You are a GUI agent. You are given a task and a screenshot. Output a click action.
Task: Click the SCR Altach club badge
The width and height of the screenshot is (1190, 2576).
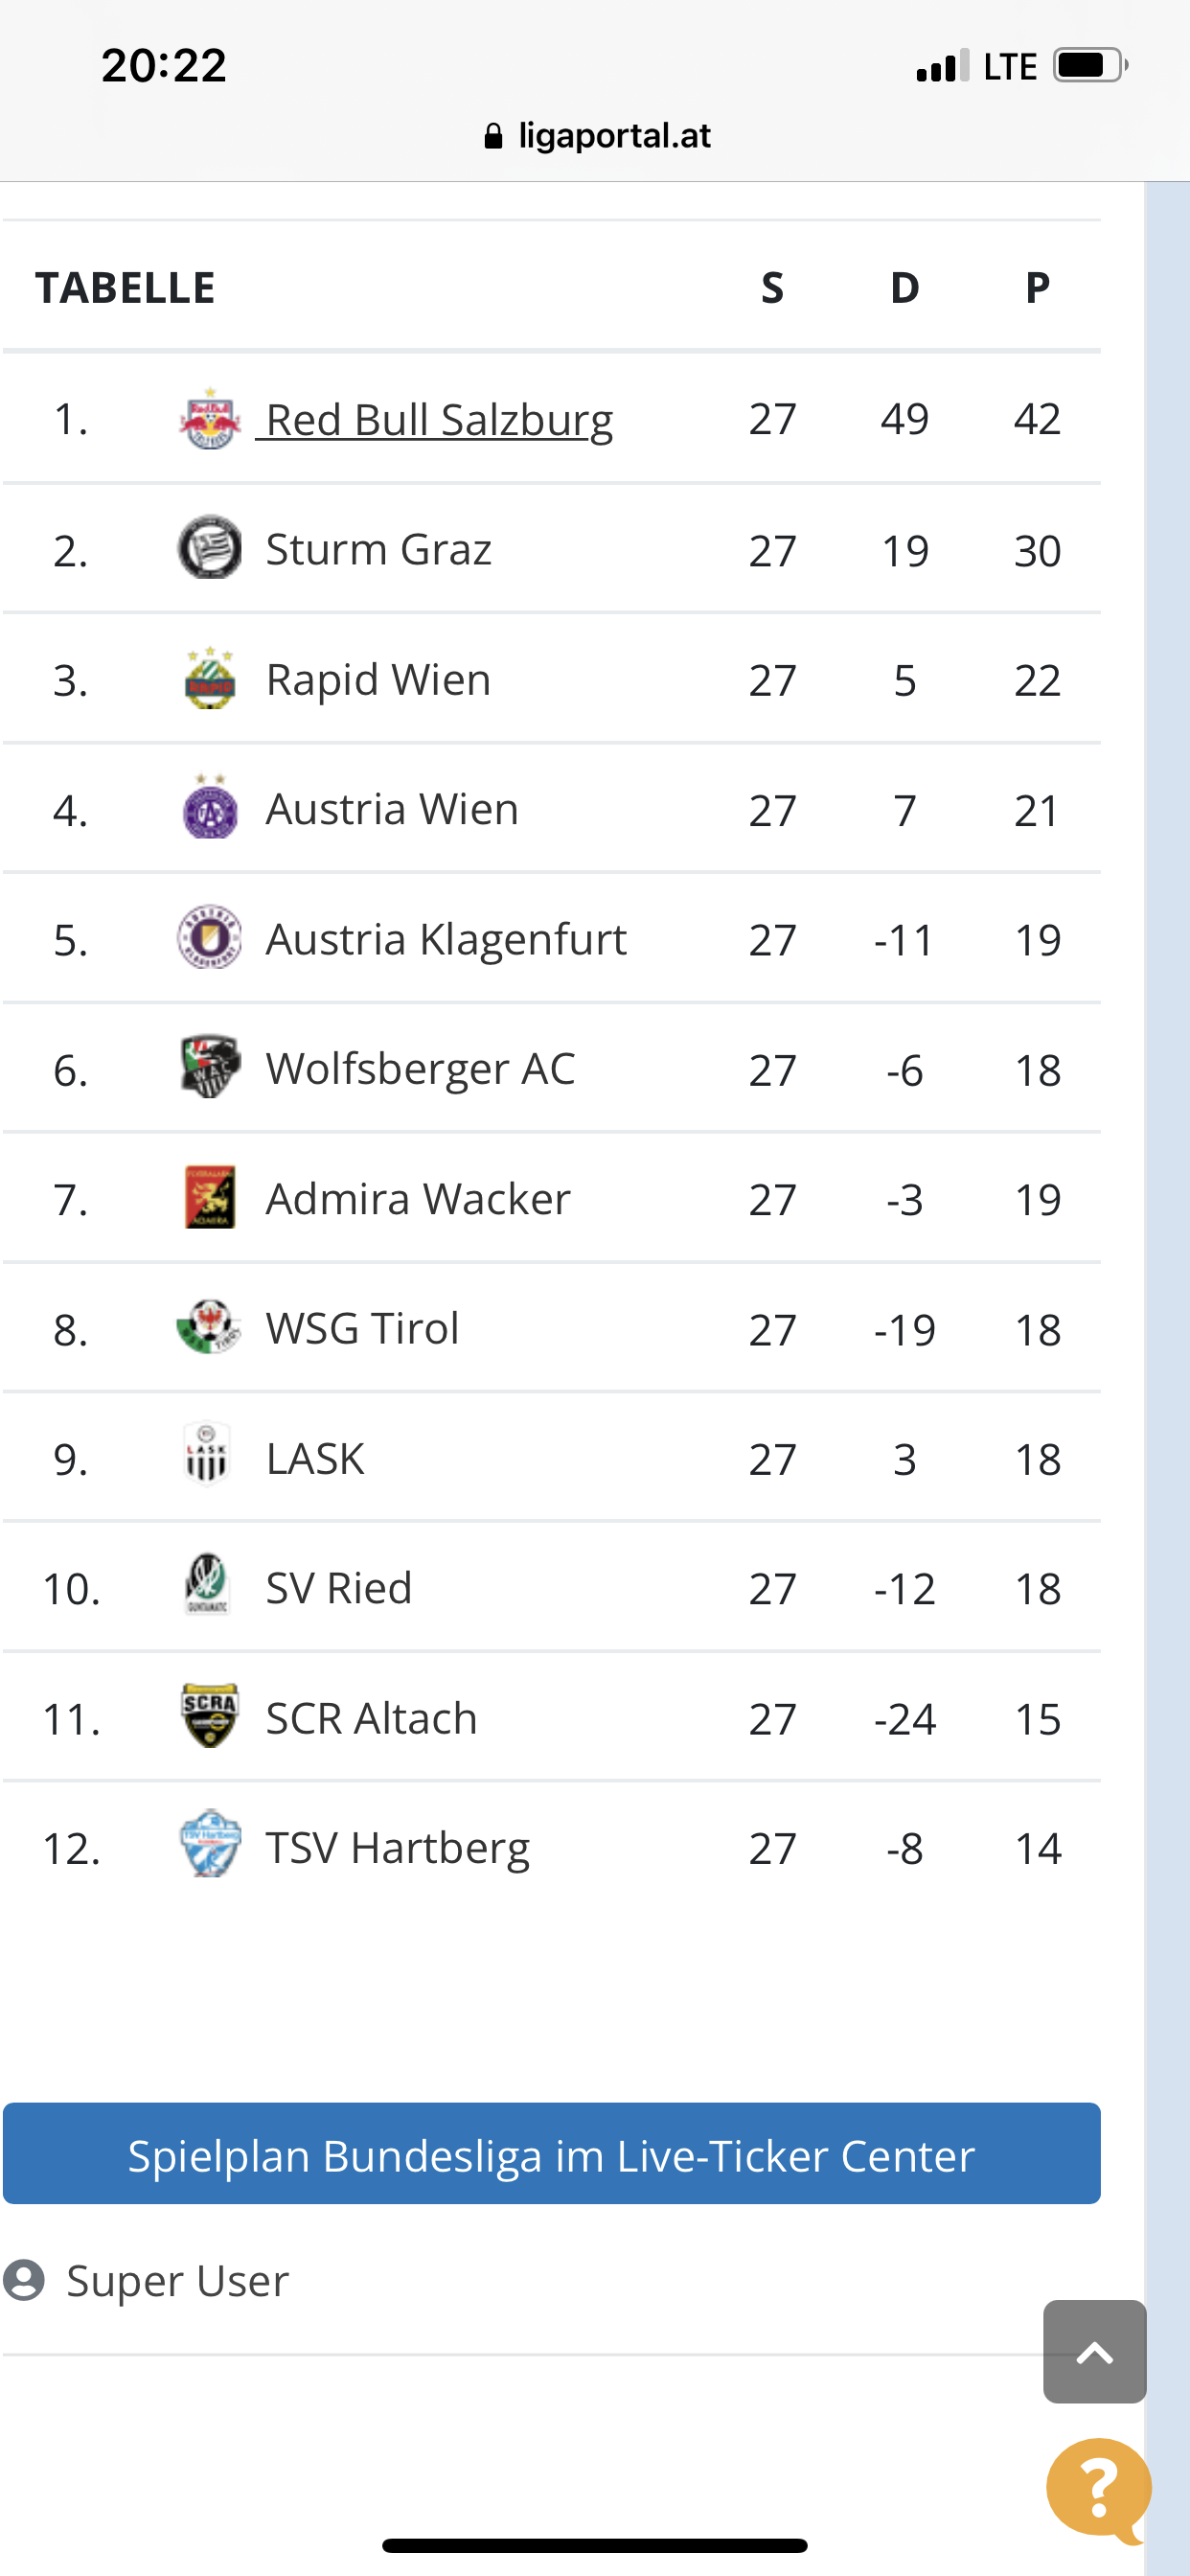(210, 1716)
